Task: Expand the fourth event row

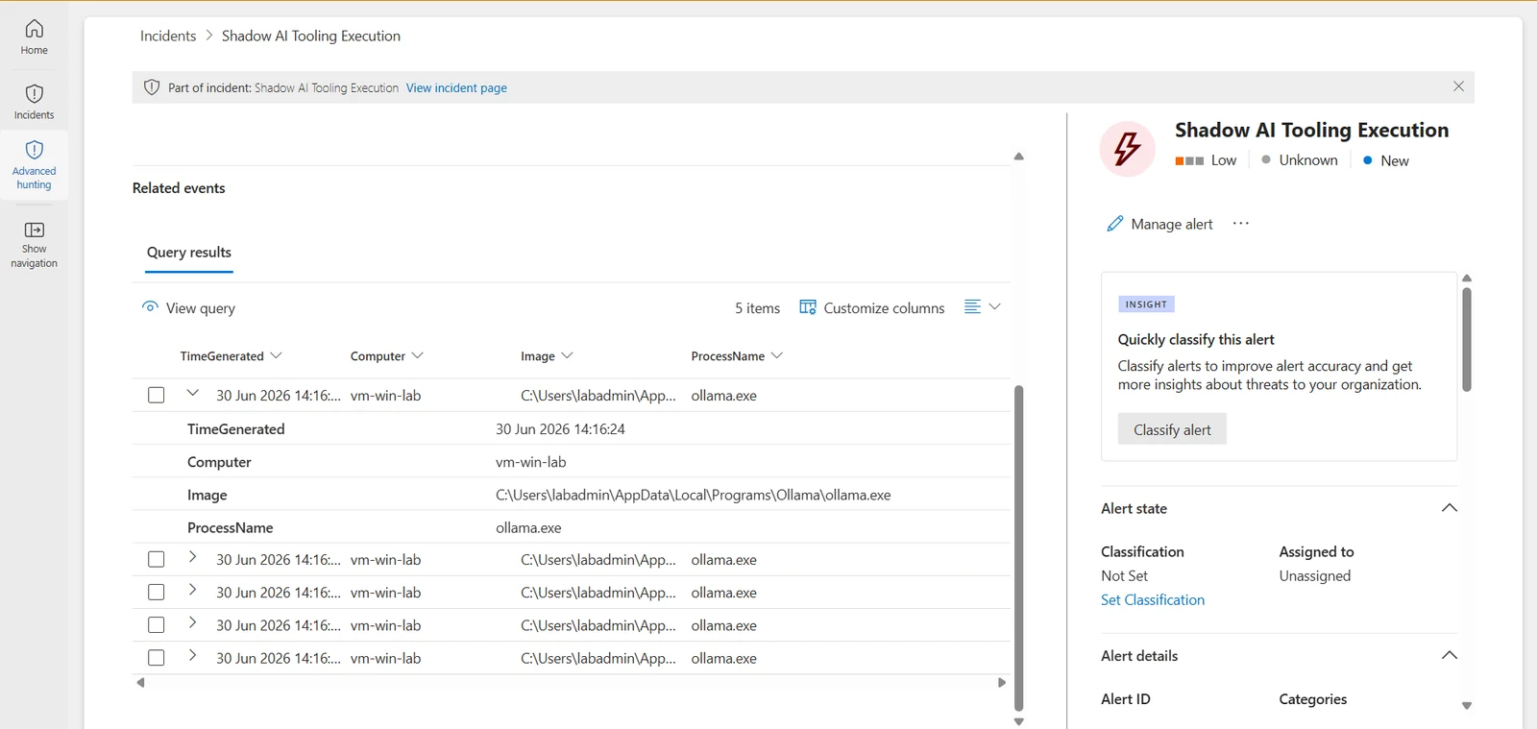Action: click(192, 622)
